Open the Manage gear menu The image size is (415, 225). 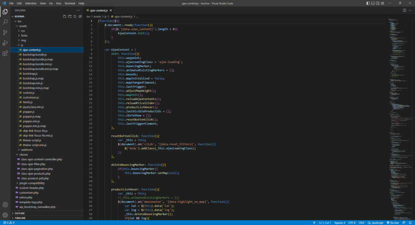pyautogui.click(x=5, y=215)
